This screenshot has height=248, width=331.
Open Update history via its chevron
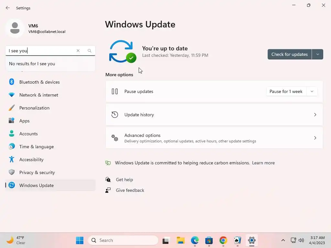pos(315,115)
